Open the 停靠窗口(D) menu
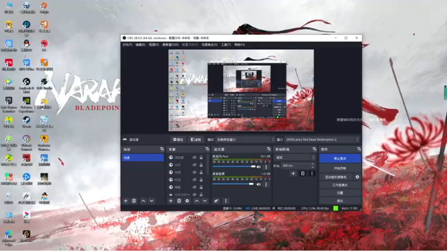Viewport: 447px width, 251px height. pos(170,45)
